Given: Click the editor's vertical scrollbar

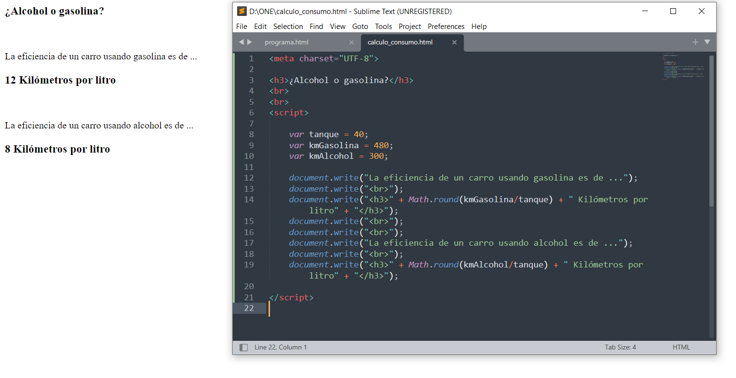Looking at the screenshot, I should pos(711,130).
